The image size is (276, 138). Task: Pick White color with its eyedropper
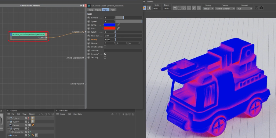tap(118, 25)
